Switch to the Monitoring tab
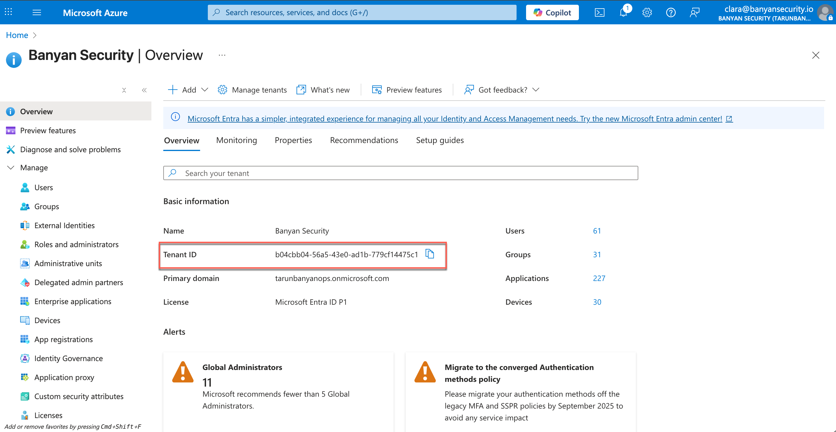 [x=236, y=140]
